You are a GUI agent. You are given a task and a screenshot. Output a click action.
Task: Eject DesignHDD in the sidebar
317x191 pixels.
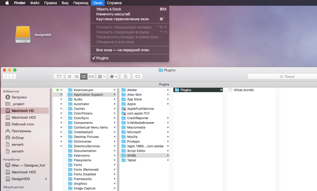(x=46, y=179)
